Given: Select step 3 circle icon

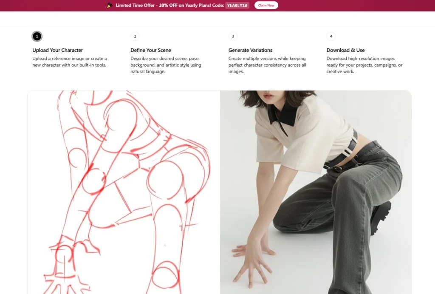Looking at the screenshot, I should [x=233, y=37].
